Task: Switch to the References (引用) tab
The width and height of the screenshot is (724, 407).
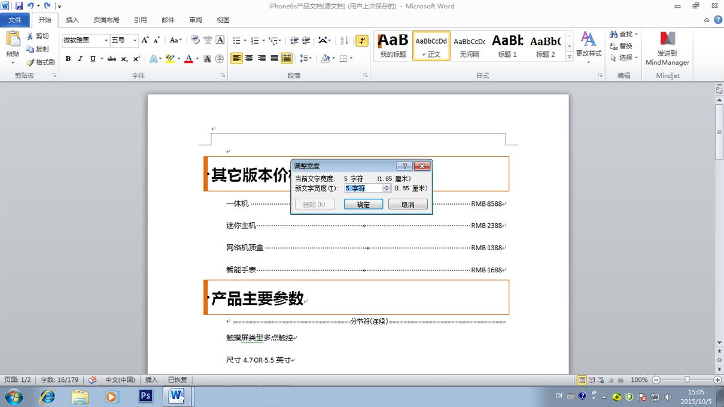Action: (140, 20)
